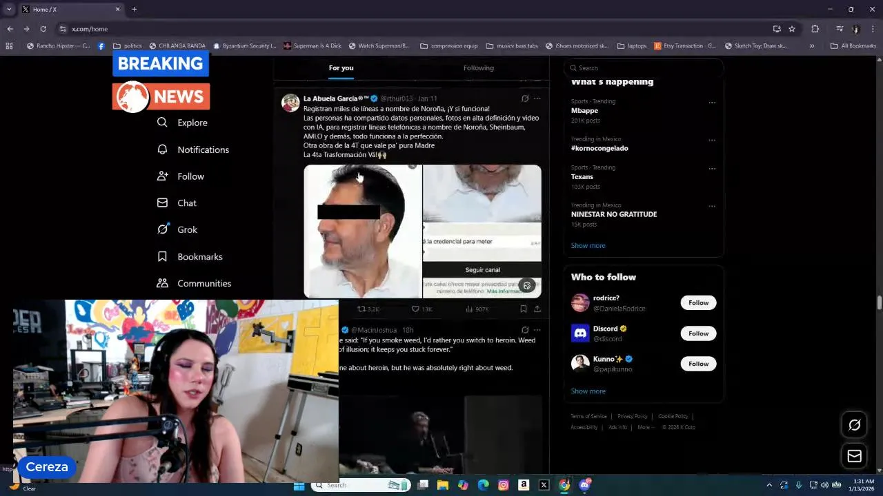Show more trends under What's happening
Screen dimensions: 883x496
588,245
